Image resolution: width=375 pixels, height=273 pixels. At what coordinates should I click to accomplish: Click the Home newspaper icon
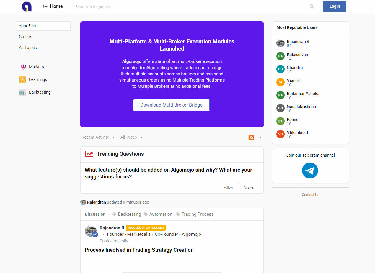[45, 6]
